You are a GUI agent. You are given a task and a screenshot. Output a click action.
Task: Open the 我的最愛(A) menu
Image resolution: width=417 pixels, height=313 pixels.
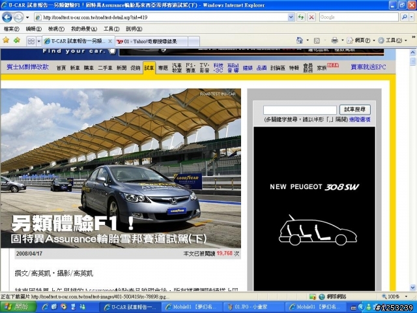[84, 29]
